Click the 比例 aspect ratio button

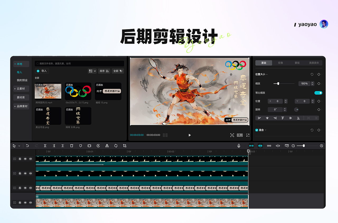240,135
